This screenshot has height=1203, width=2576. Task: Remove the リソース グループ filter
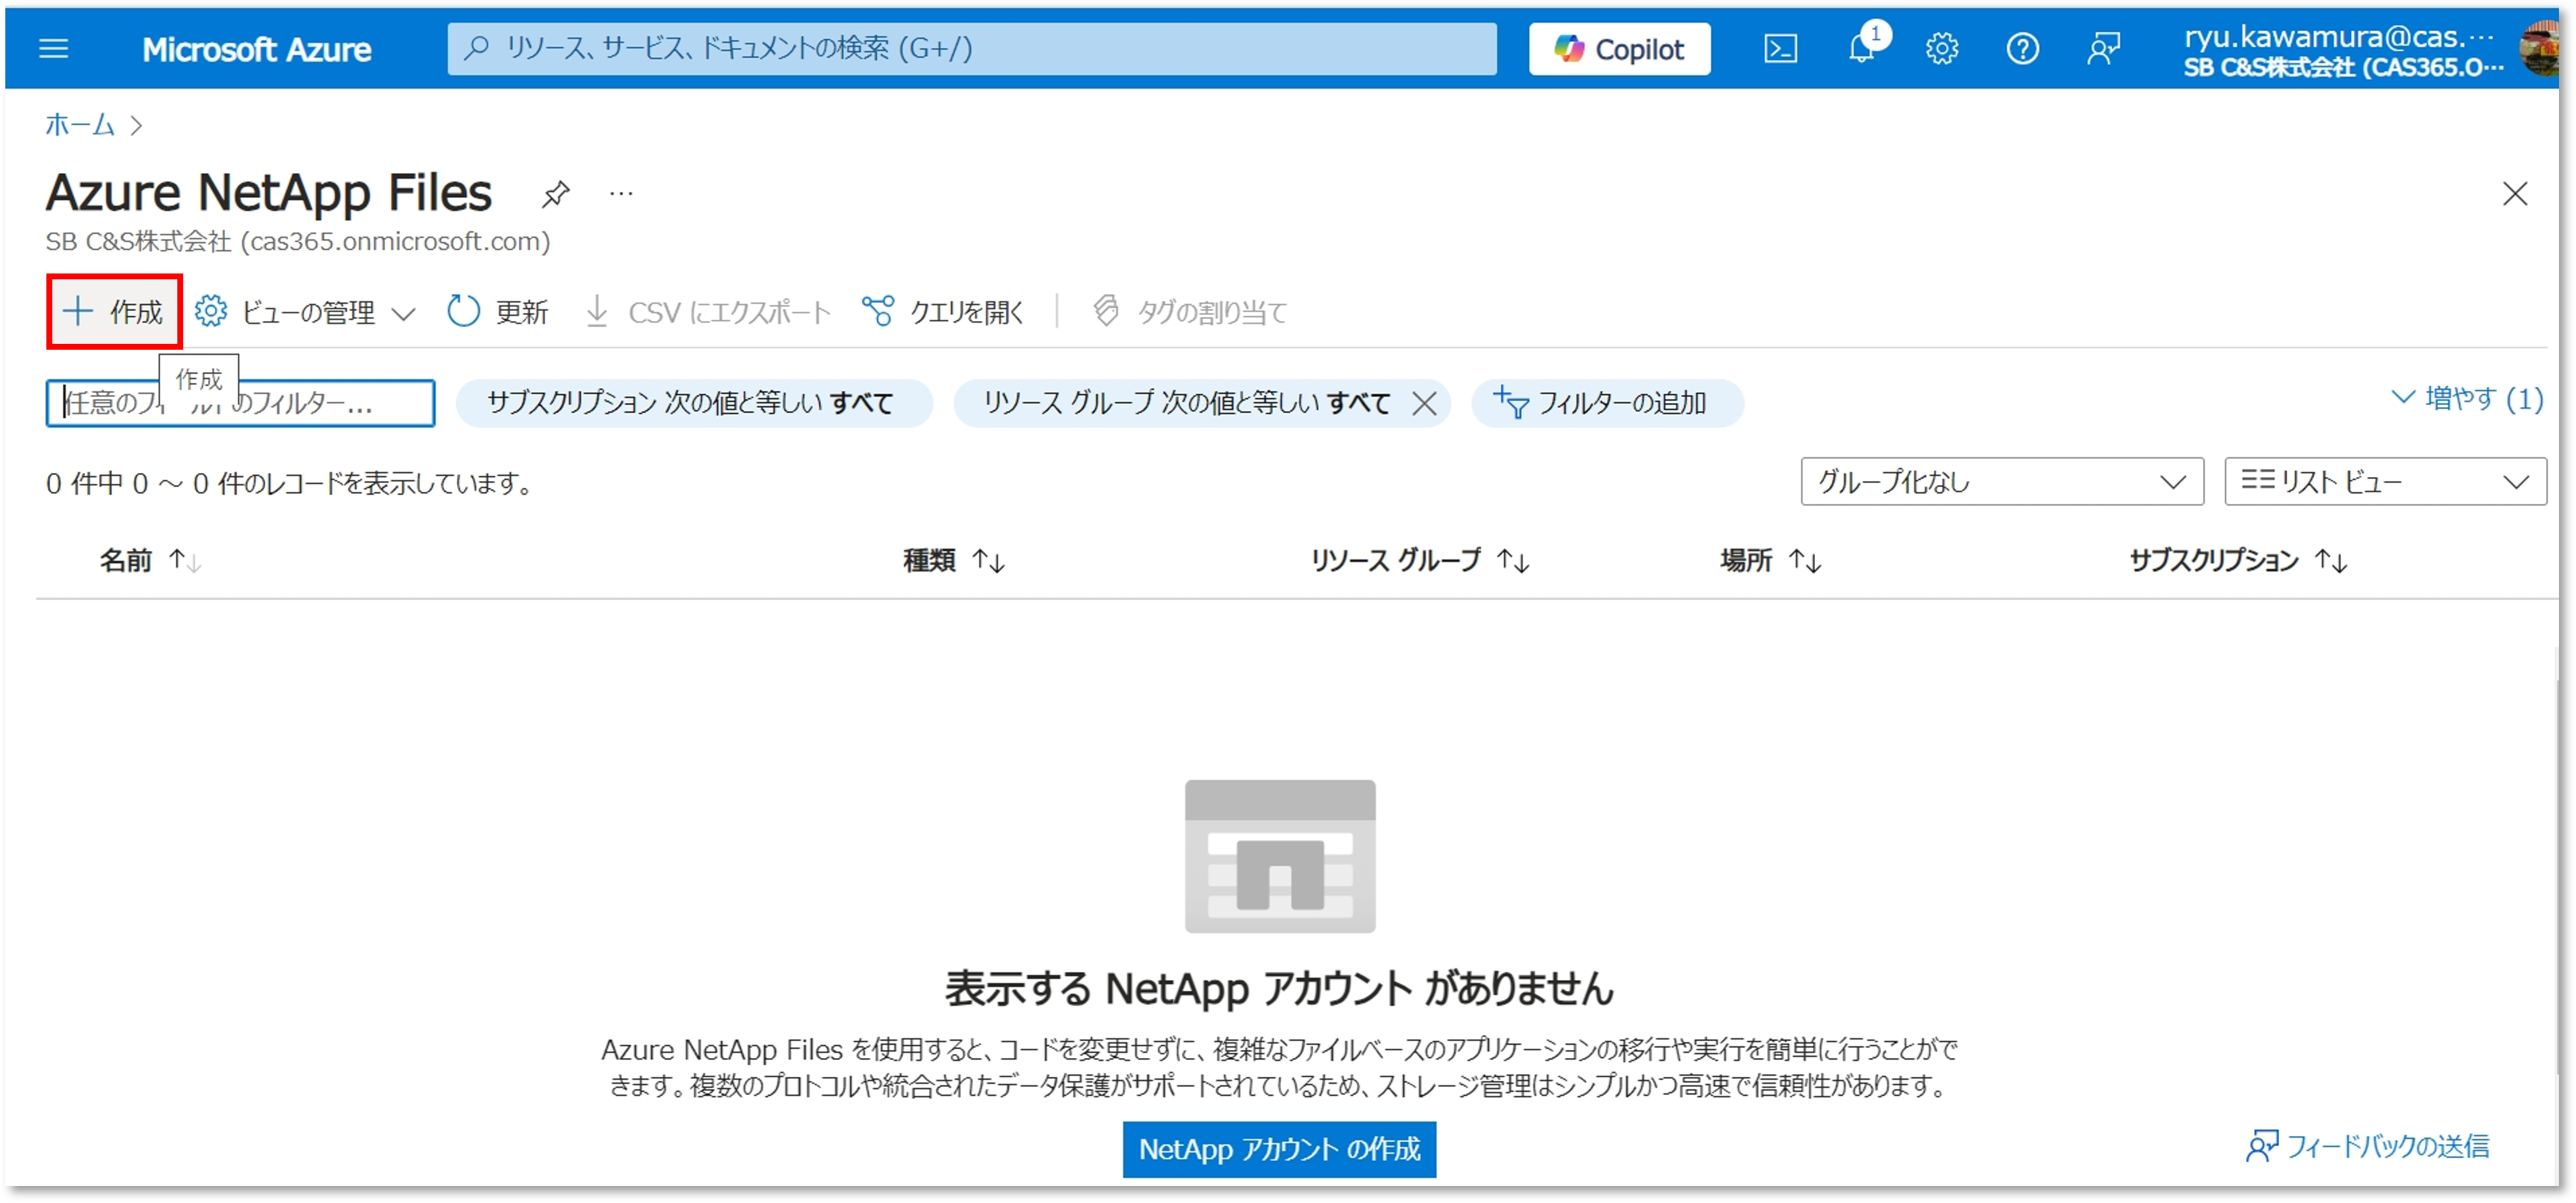1423,404
